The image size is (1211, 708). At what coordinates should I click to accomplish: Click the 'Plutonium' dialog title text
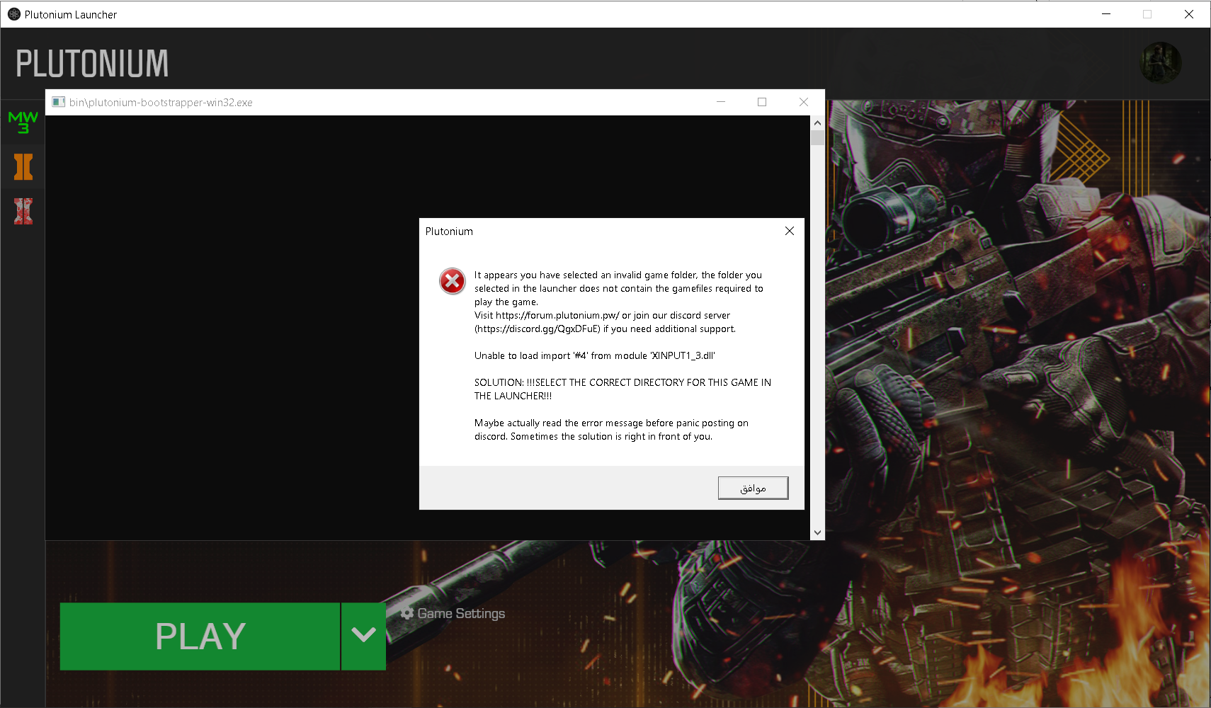449,232
